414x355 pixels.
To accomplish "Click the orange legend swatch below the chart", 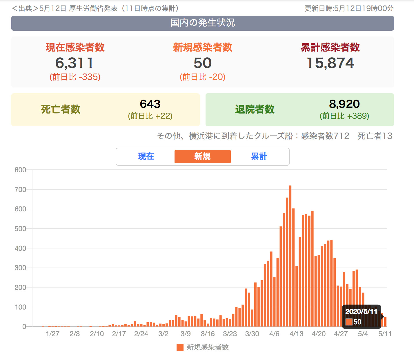I will coord(180,347).
